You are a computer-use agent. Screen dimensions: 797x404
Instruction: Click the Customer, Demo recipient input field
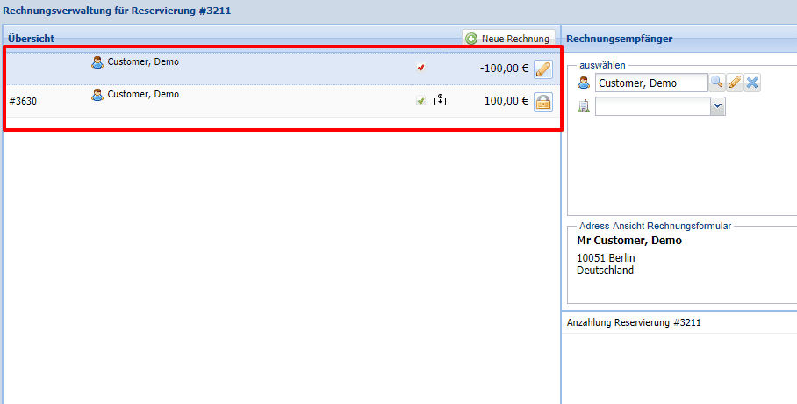click(x=650, y=83)
